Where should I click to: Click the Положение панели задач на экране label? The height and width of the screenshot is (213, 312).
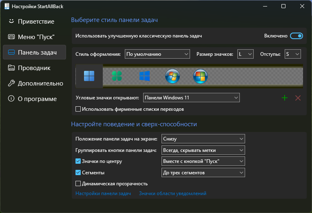click(116, 139)
